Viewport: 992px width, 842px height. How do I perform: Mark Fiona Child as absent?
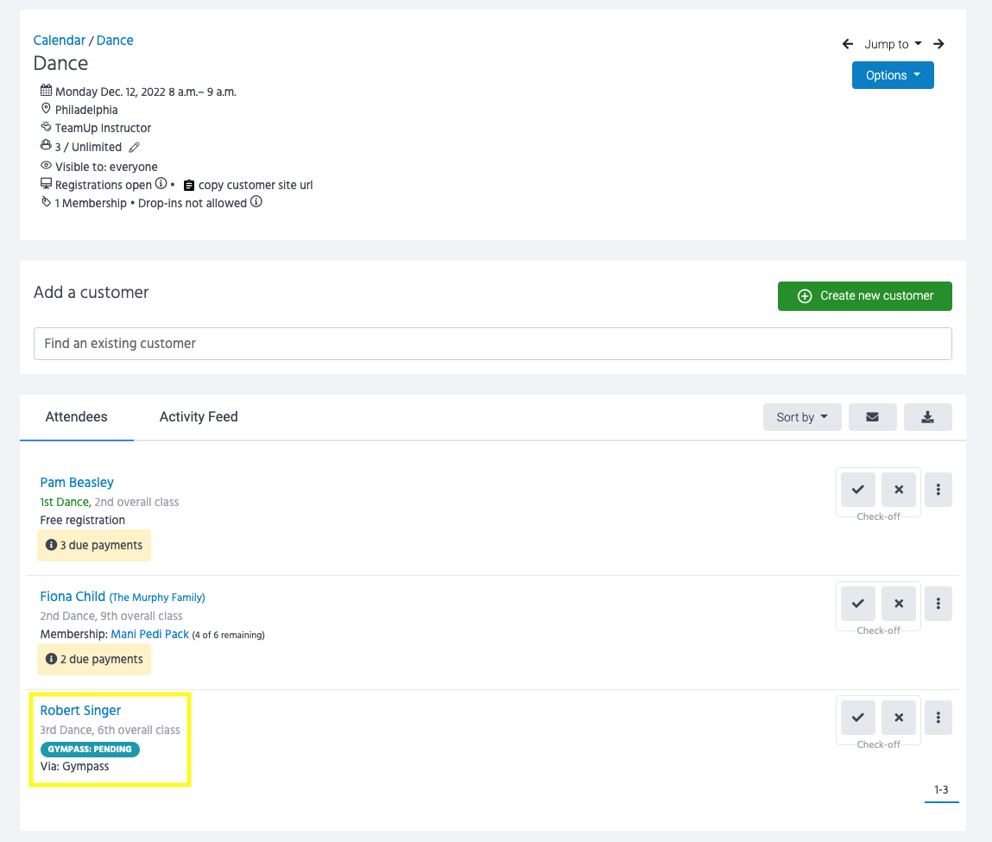click(x=898, y=604)
